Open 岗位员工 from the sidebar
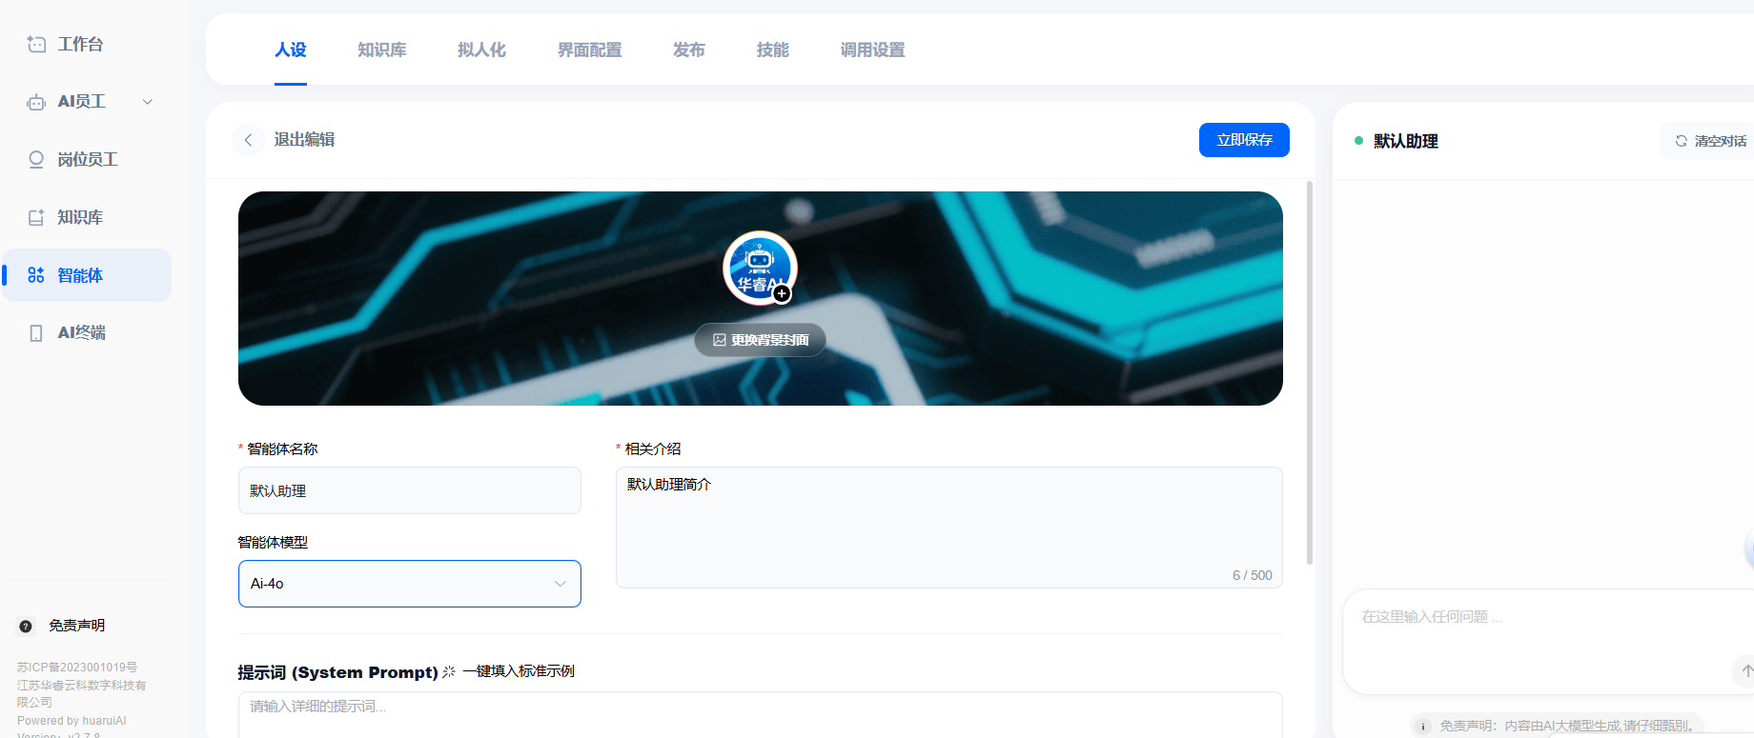This screenshot has height=738, width=1754. [87, 160]
